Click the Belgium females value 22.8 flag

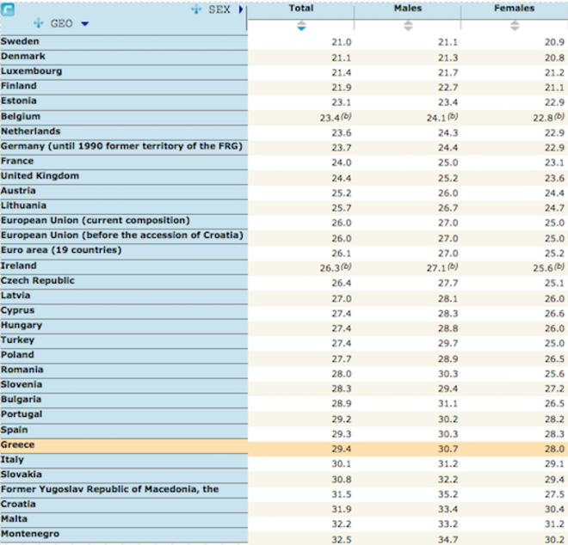tap(559, 115)
